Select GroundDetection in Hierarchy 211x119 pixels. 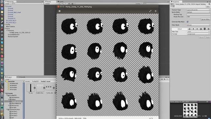point(14,35)
